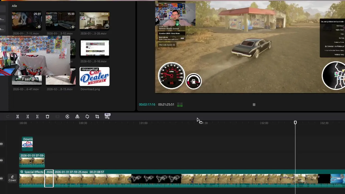Click the clip label 2026-01-31 07-59-25.mov
Image resolution: width=345 pixels, height=194 pixels.
coord(71,172)
